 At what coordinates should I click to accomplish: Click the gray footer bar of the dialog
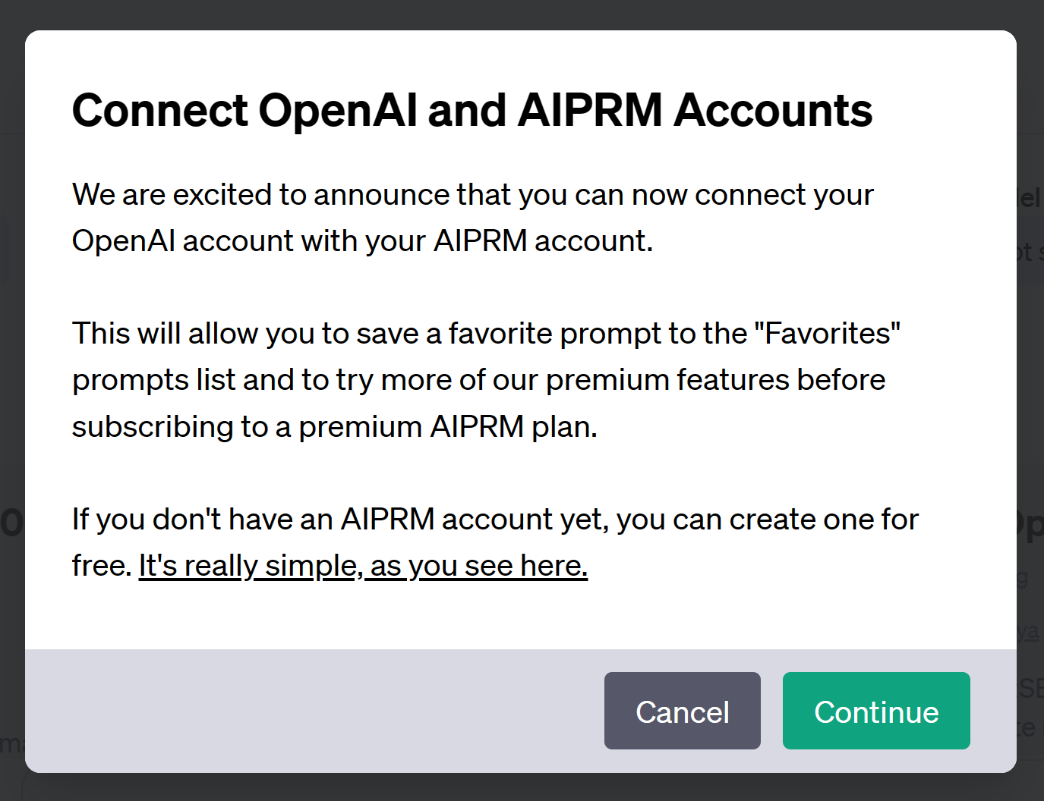pyautogui.click(x=304, y=711)
